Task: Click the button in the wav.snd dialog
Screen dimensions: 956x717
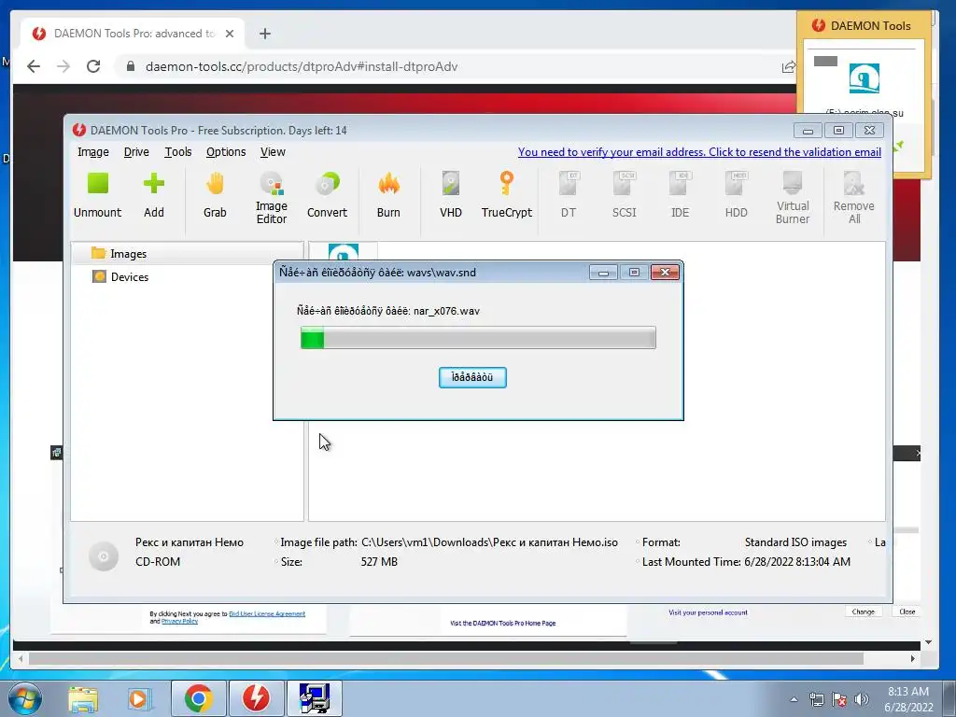Action: tap(472, 377)
